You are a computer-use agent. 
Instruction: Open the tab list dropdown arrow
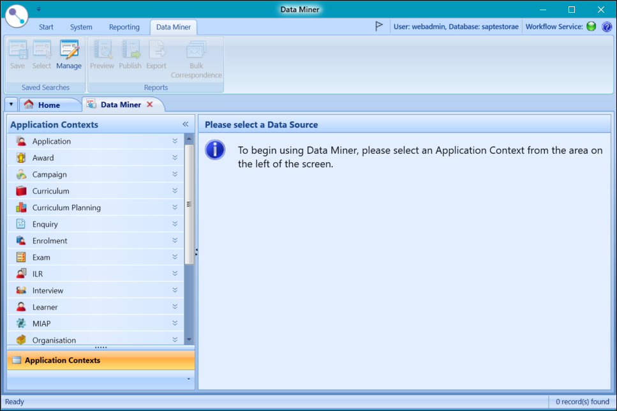10,103
